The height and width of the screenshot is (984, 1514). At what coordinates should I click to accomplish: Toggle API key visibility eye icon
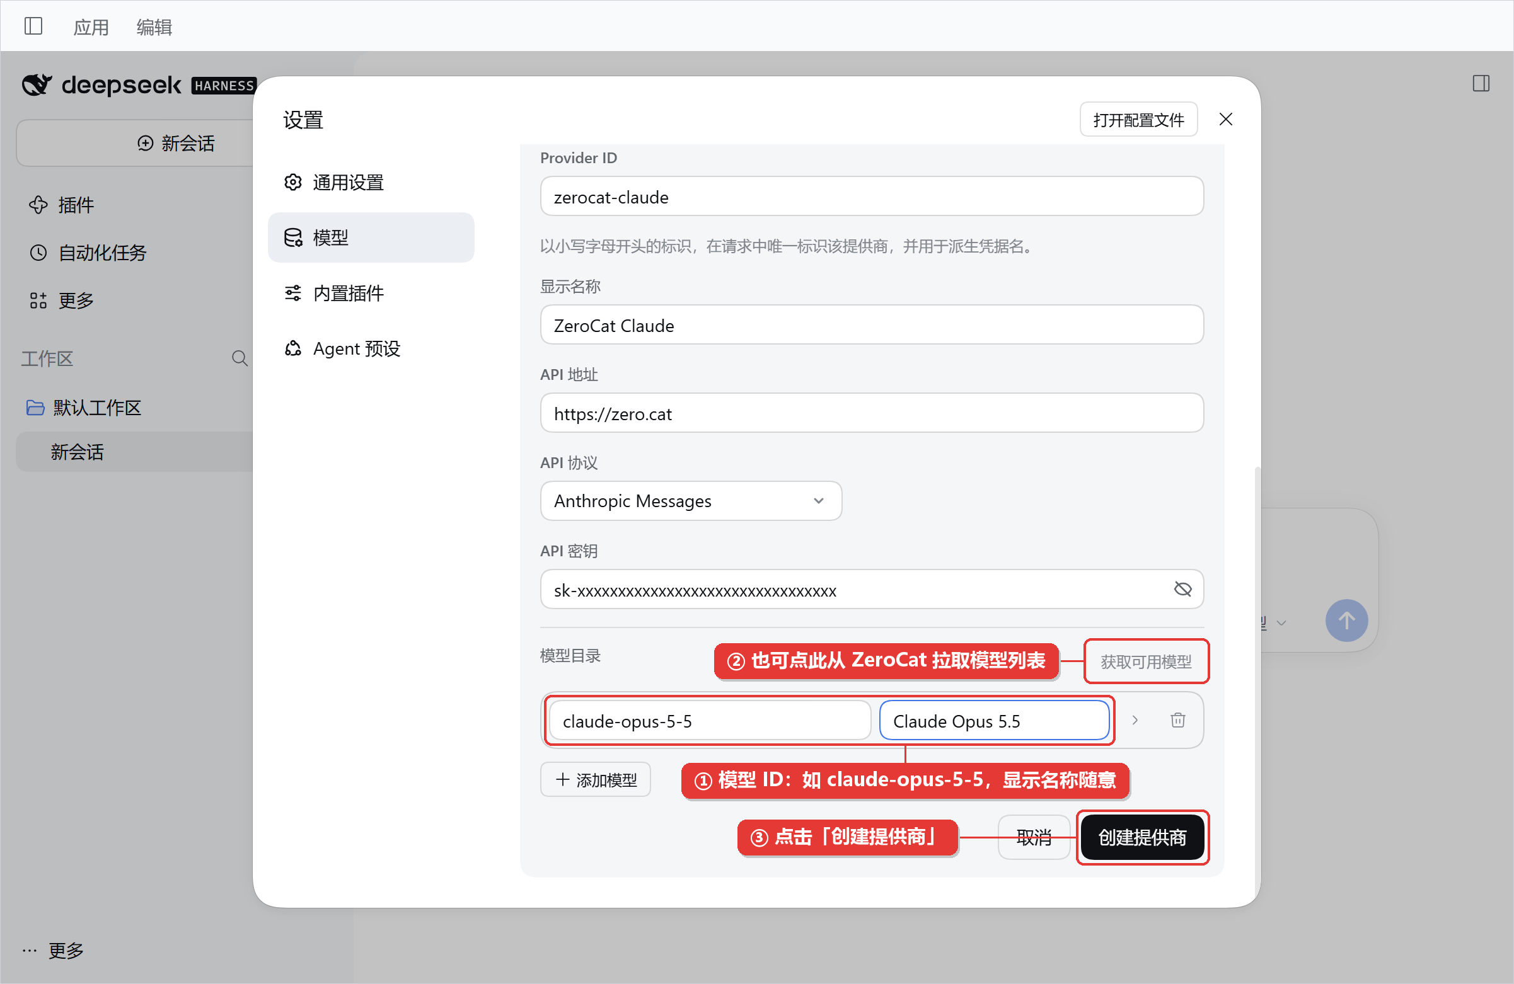(1182, 589)
